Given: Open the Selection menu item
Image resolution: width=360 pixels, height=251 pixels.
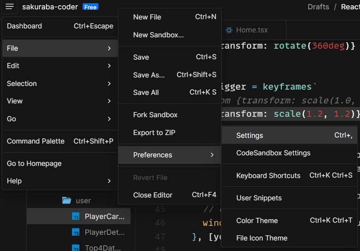Looking at the screenshot, I should click(x=60, y=84).
